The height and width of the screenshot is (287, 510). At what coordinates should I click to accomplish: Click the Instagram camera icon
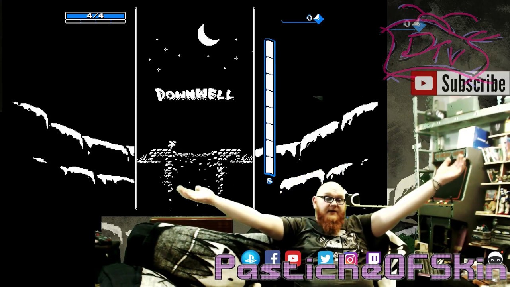[350, 259]
